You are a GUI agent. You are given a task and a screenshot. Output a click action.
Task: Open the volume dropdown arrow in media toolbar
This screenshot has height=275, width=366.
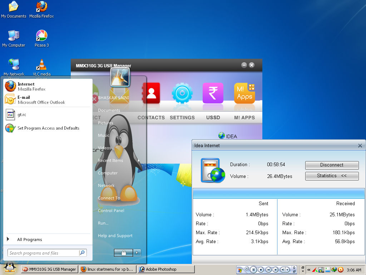pos(288,270)
